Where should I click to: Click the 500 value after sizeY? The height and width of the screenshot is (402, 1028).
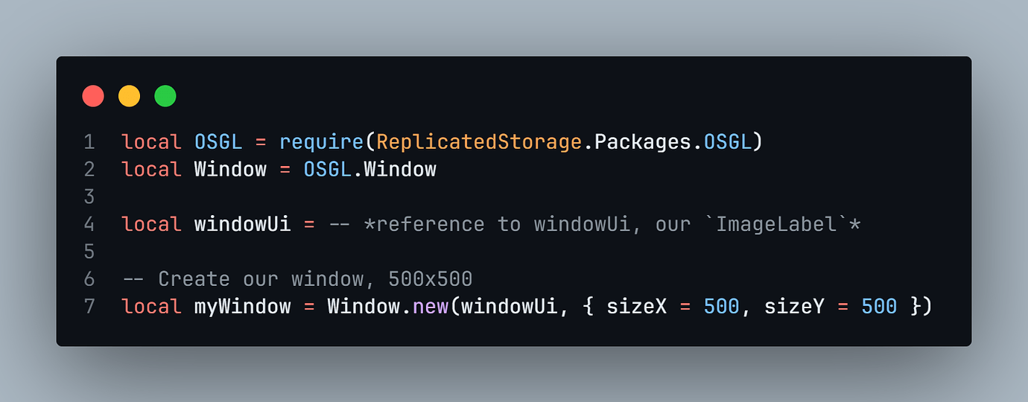(x=879, y=306)
